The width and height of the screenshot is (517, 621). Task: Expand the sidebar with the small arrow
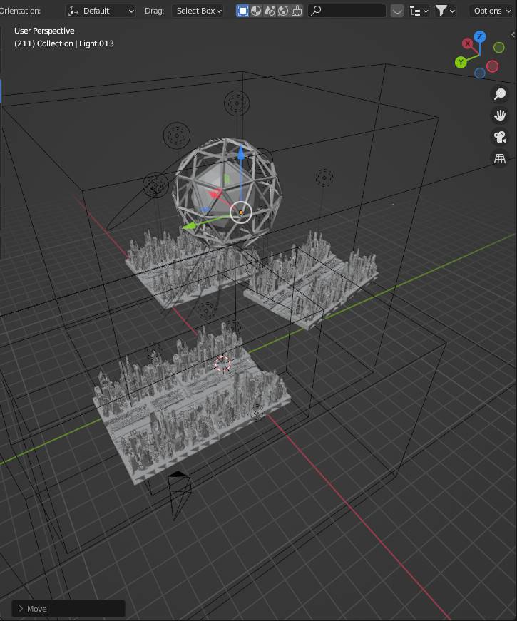point(513,35)
